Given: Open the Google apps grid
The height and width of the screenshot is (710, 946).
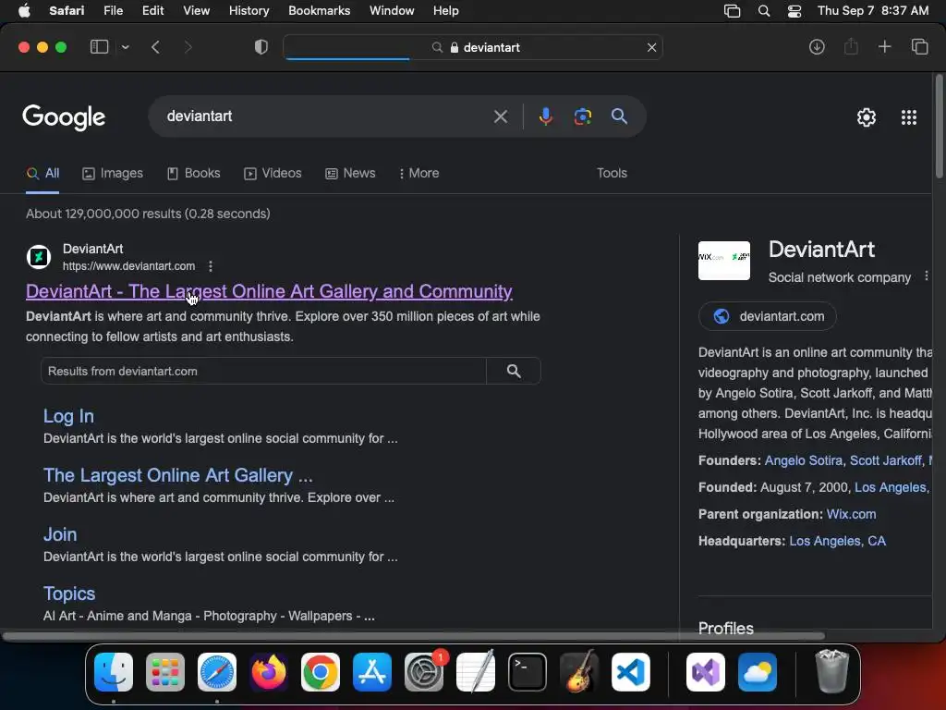Looking at the screenshot, I should point(909,117).
